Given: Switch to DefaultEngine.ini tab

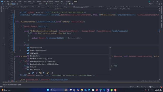Looking at the screenshot, I should coord(65,7).
